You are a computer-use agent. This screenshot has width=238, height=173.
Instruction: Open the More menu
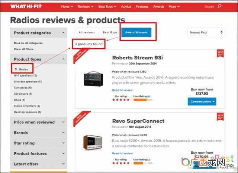tap(174, 7)
